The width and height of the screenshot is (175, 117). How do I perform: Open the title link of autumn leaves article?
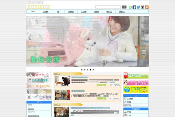click(x=90, y=108)
